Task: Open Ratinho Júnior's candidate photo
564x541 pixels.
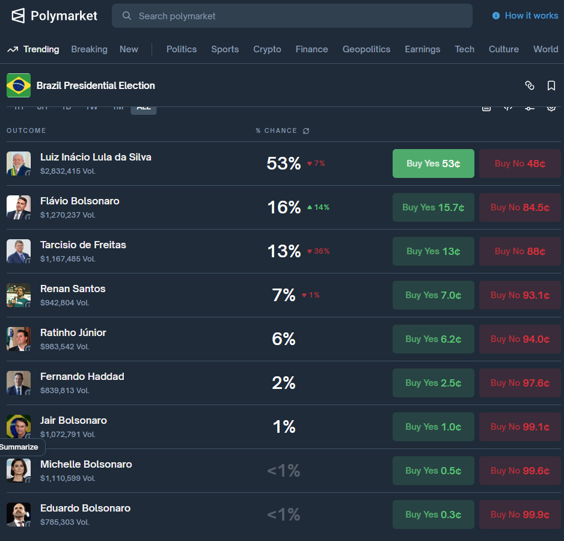Action: point(19,339)
